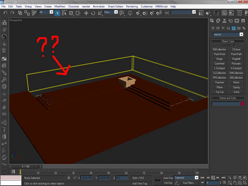248x186 pixels.
Task: Activate the Select and Rotate tool
Action: [93, 13]
